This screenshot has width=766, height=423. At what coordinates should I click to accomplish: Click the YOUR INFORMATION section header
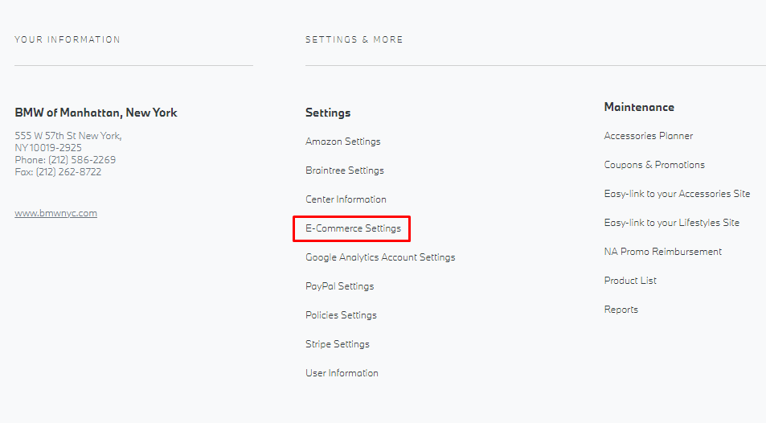pyautogui.click(x=68, y=39)
